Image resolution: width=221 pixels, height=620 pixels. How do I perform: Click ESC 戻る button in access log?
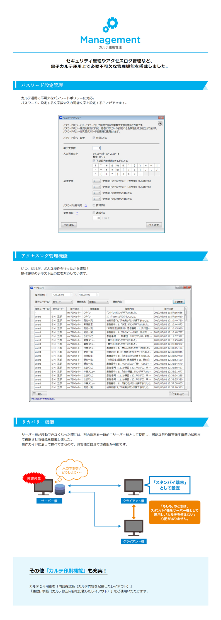coord(40,394)
